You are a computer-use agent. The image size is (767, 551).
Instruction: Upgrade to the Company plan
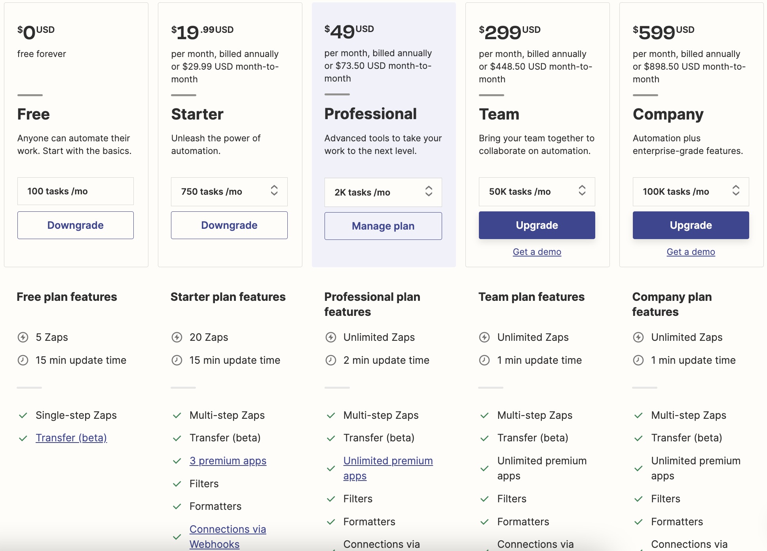pyautogui.click(x=691, y=225)
